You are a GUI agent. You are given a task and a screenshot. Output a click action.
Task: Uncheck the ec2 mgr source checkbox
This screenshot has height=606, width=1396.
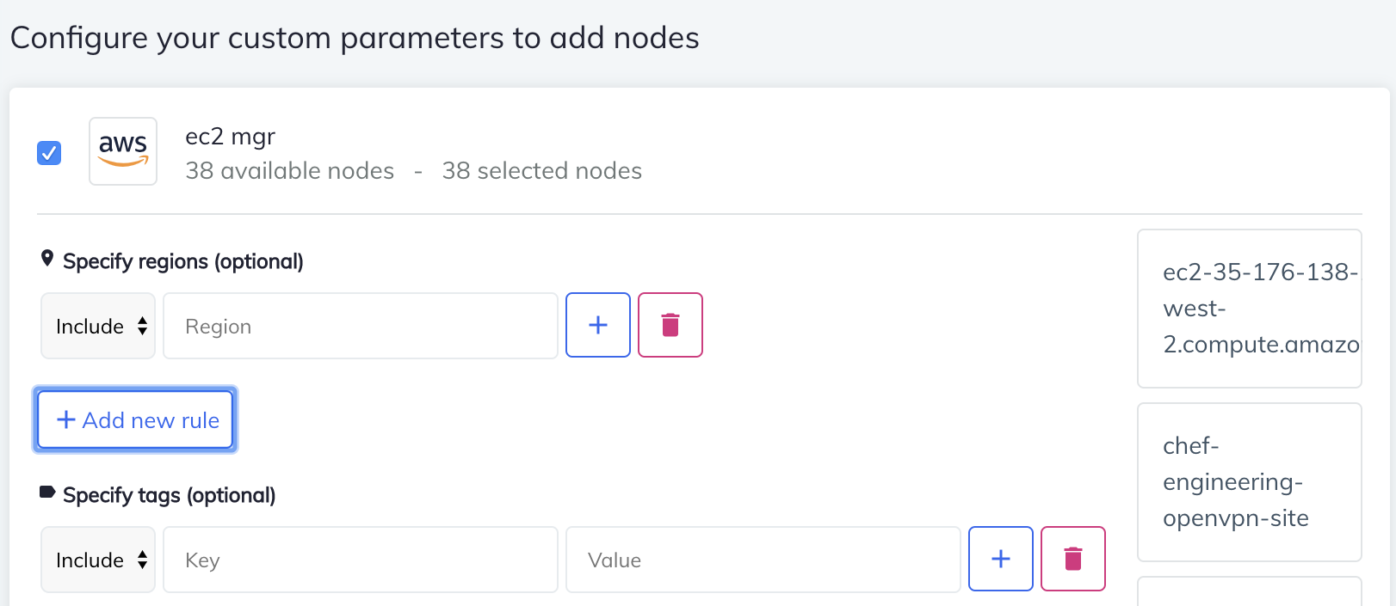tap(49, 153)
